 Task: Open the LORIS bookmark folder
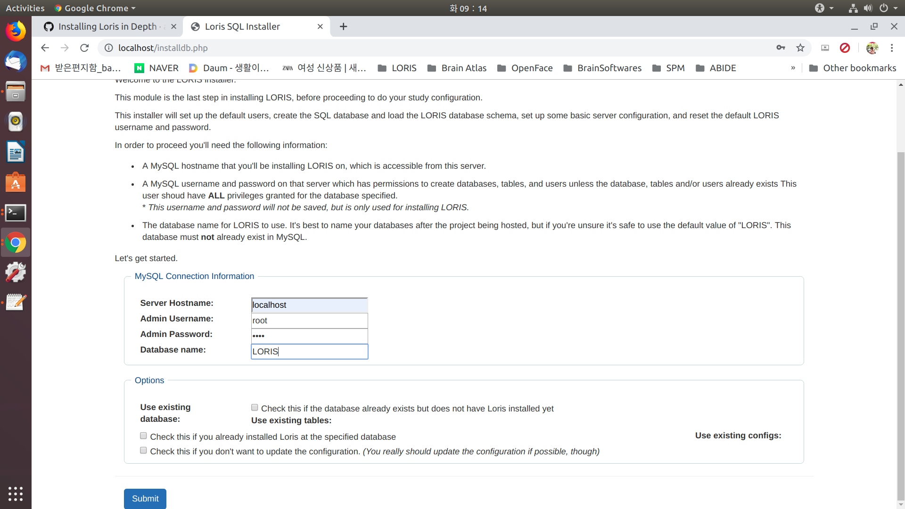click(x=397, y=68)
